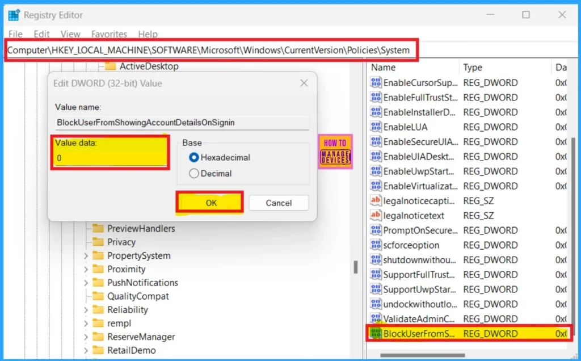Image resolution: width=581 pixels, height=361 pixels.
Task: Expand the rempl key
Action: [x=86, y=323]
